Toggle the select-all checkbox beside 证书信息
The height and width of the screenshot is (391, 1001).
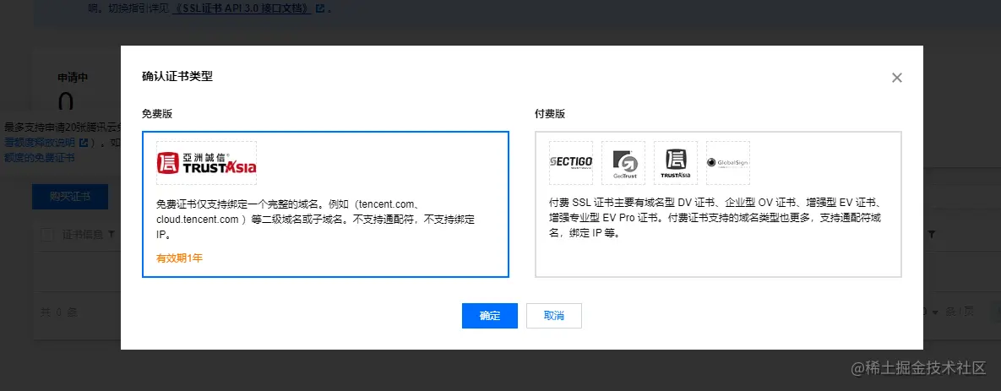46,235
